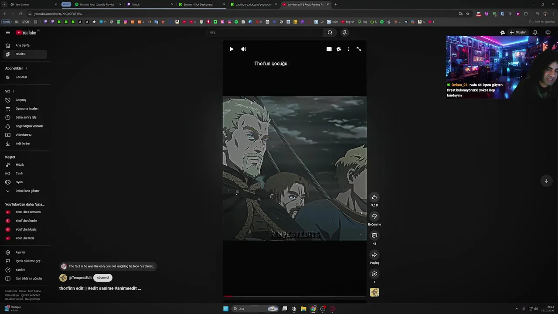The height and width of the screenshot is (314, 558).
Task: Like the Short with 3,5 B likes
Action: coord(374,197)
